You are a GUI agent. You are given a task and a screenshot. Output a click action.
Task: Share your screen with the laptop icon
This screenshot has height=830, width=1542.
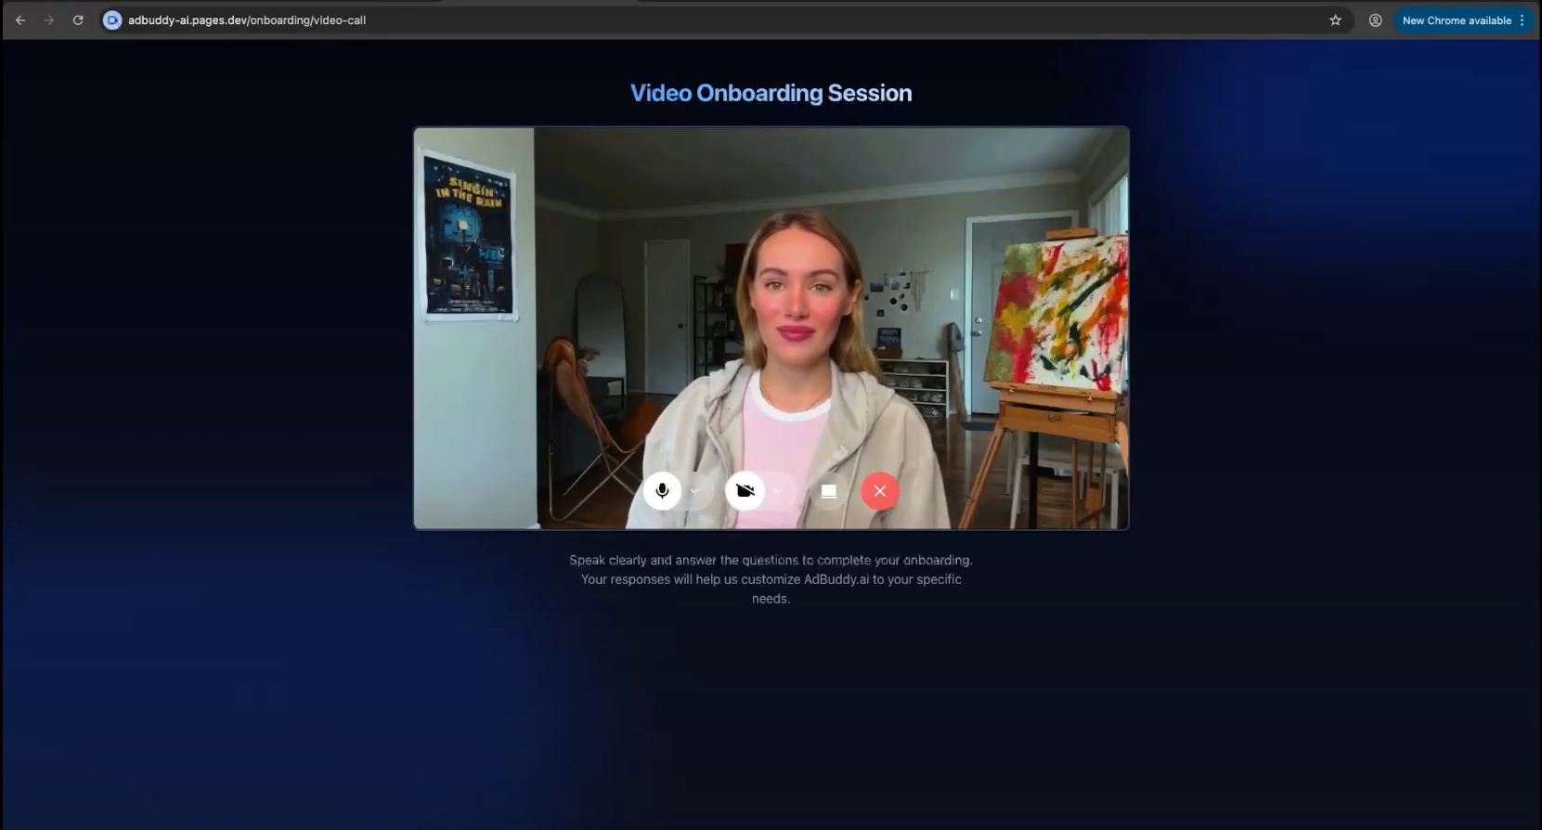click(829, 491)
